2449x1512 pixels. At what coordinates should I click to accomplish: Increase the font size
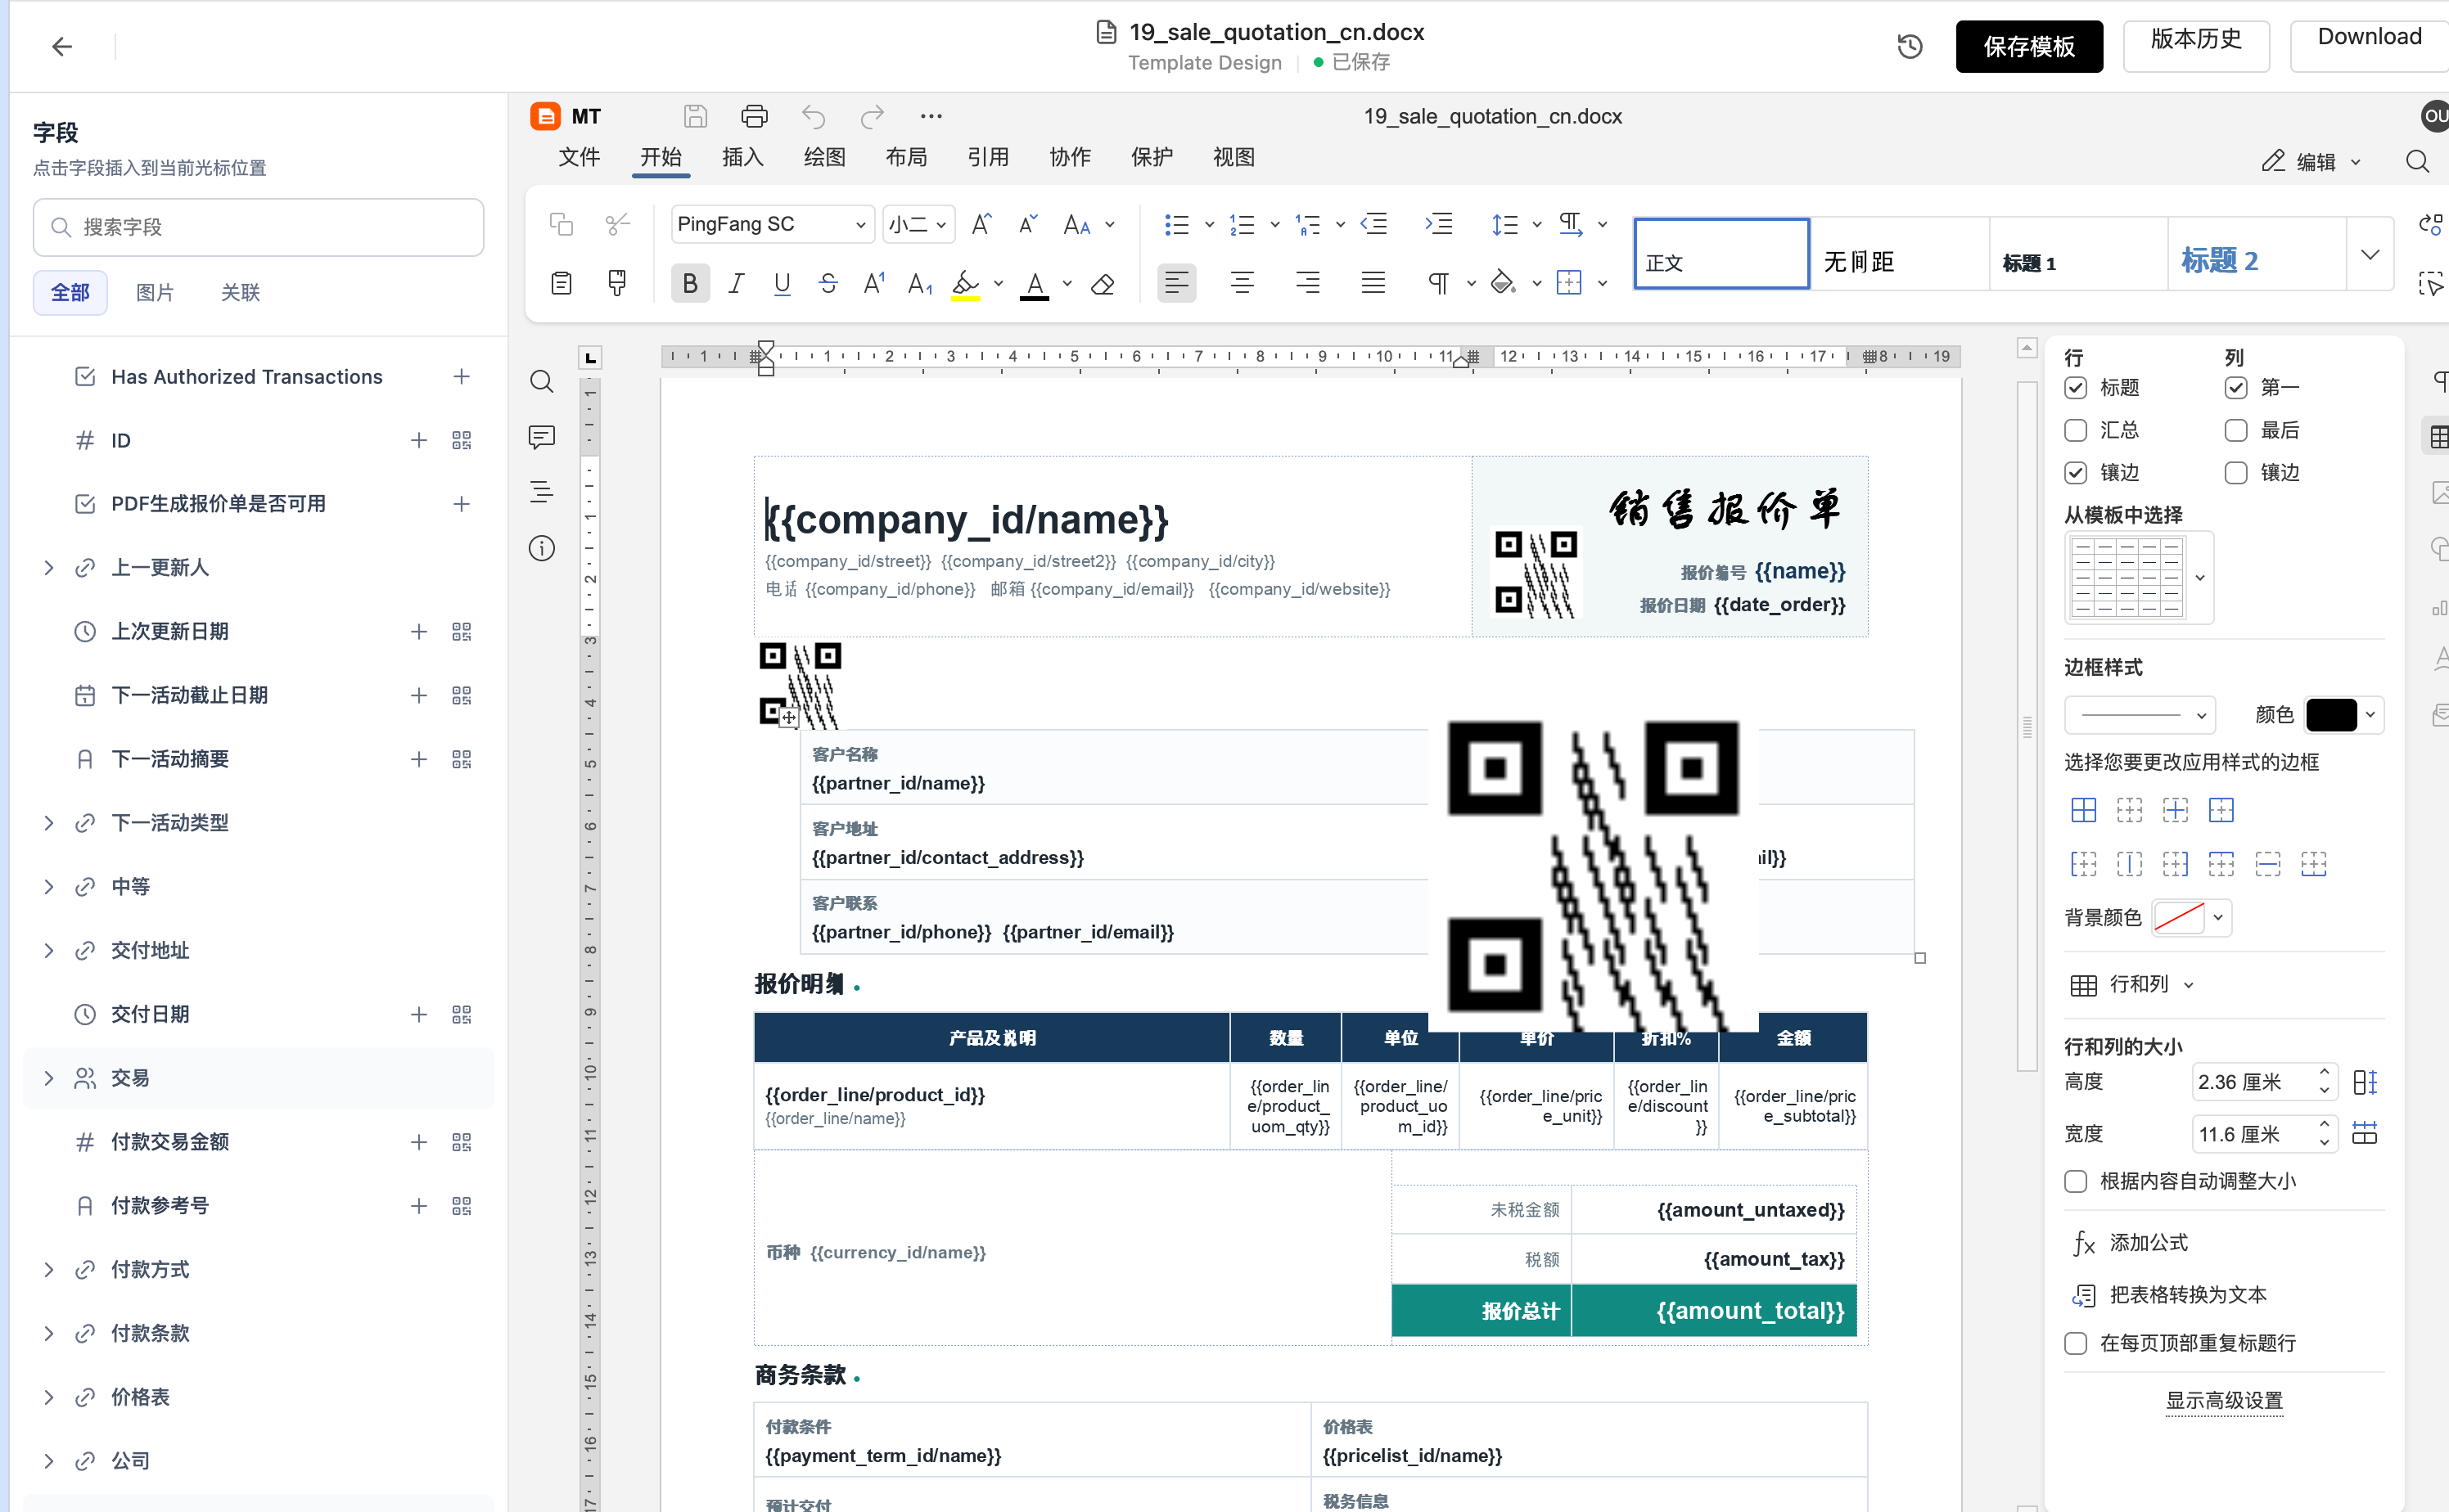pos(981,224)
